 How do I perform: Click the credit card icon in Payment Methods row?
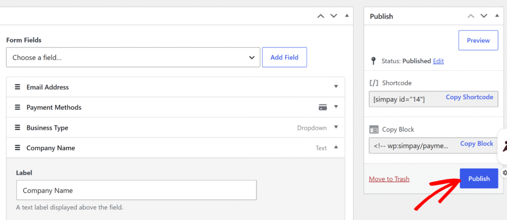coord(323,107)
